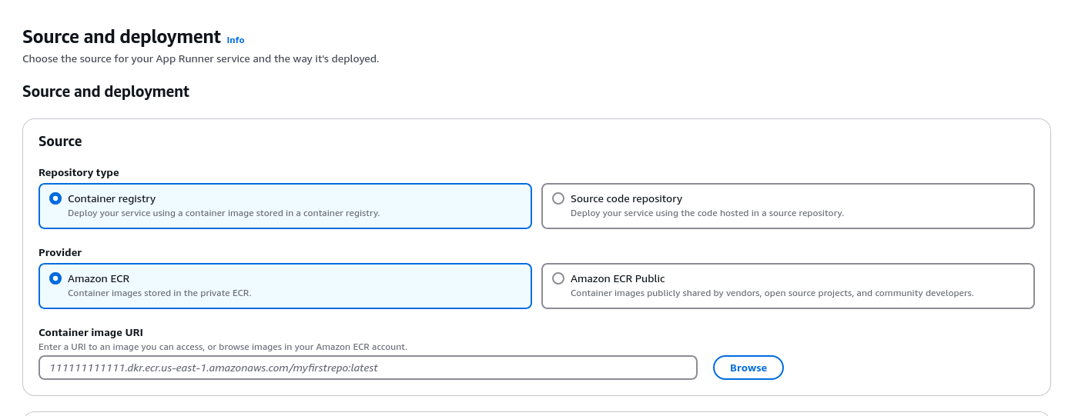Click the Source code repository description text

[707, 213]
